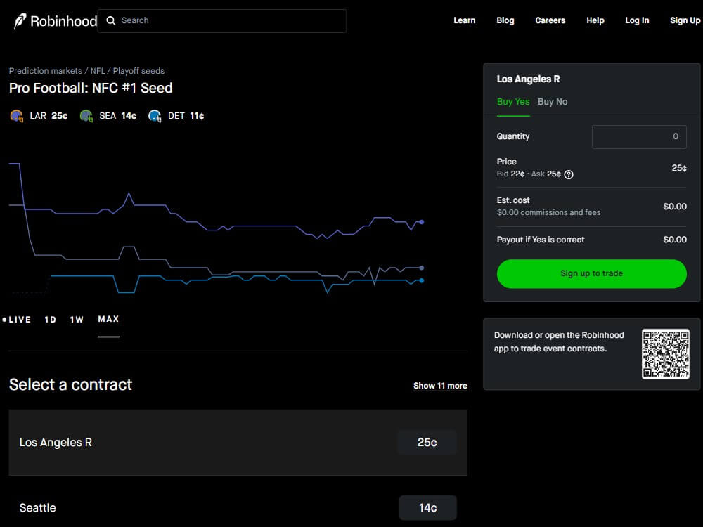Click the DET 11¢ legend label
The image size is (703, 527).
coord(186,116)
